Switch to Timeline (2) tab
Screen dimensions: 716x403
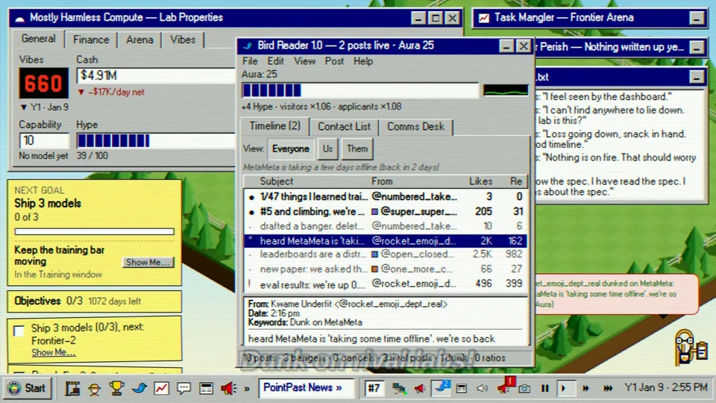275,126
